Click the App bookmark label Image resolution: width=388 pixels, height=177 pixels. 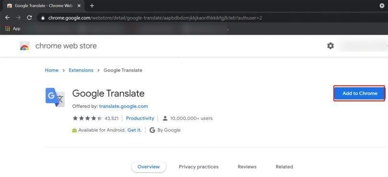pos(17,29)
